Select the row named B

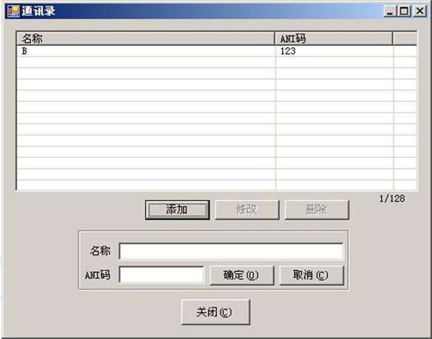pyautogui.click(x=216, y=51)
